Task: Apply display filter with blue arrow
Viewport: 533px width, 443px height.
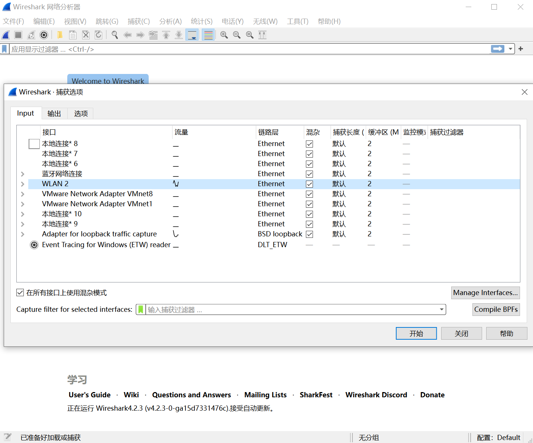Action: (498, 49)
